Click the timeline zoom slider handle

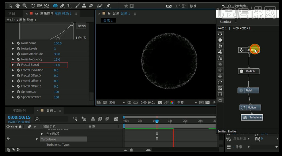(x=131, y=150)
